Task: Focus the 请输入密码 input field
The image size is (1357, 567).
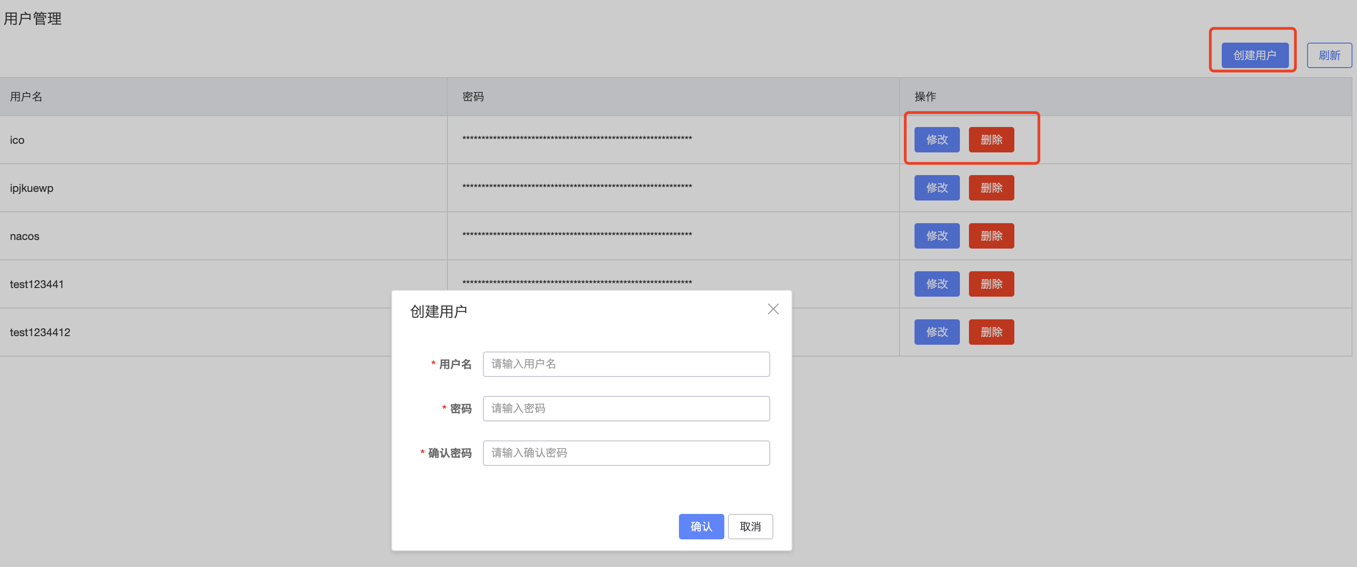Action: 626,409
